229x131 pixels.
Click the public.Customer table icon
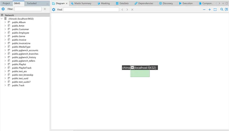(x=9, y=29)
